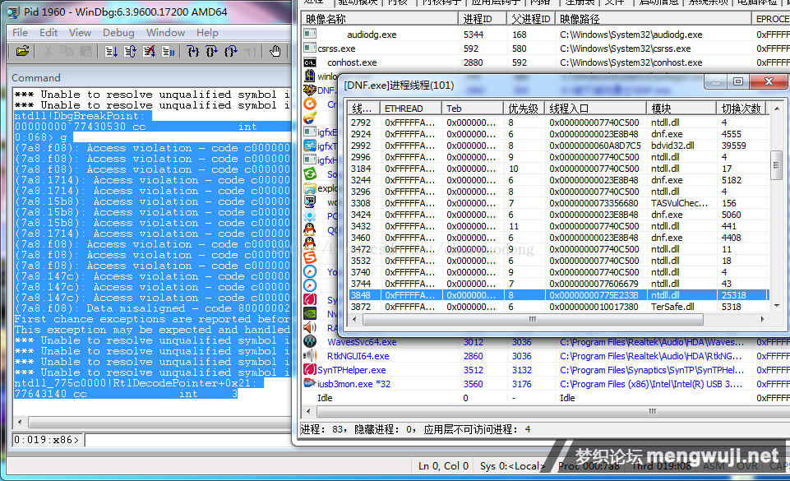The height and width of the screenshot is (481, 790).
Task: Click the Go (continue execution) toolbar icon
Action: pos(111,51)
